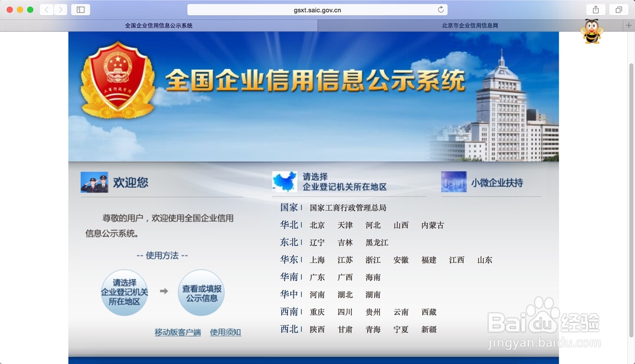Screen dimensions: 635x364
Task: Open 移动版客户端 link
Action: [x=178, y=332]
